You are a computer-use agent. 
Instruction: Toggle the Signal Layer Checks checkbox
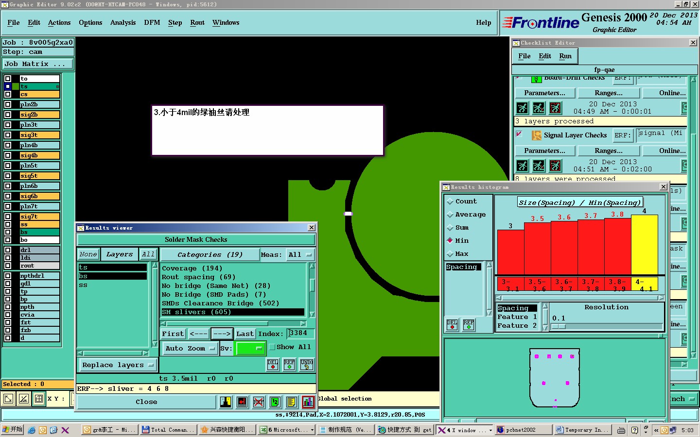(519, 134)
